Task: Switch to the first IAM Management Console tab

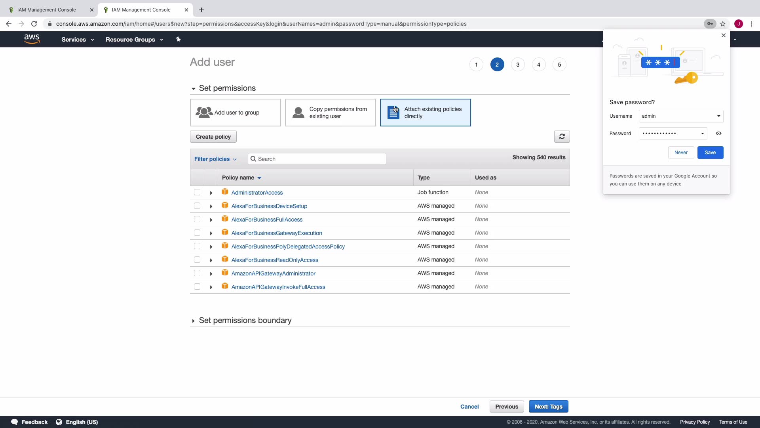Action: coord(47,10)
